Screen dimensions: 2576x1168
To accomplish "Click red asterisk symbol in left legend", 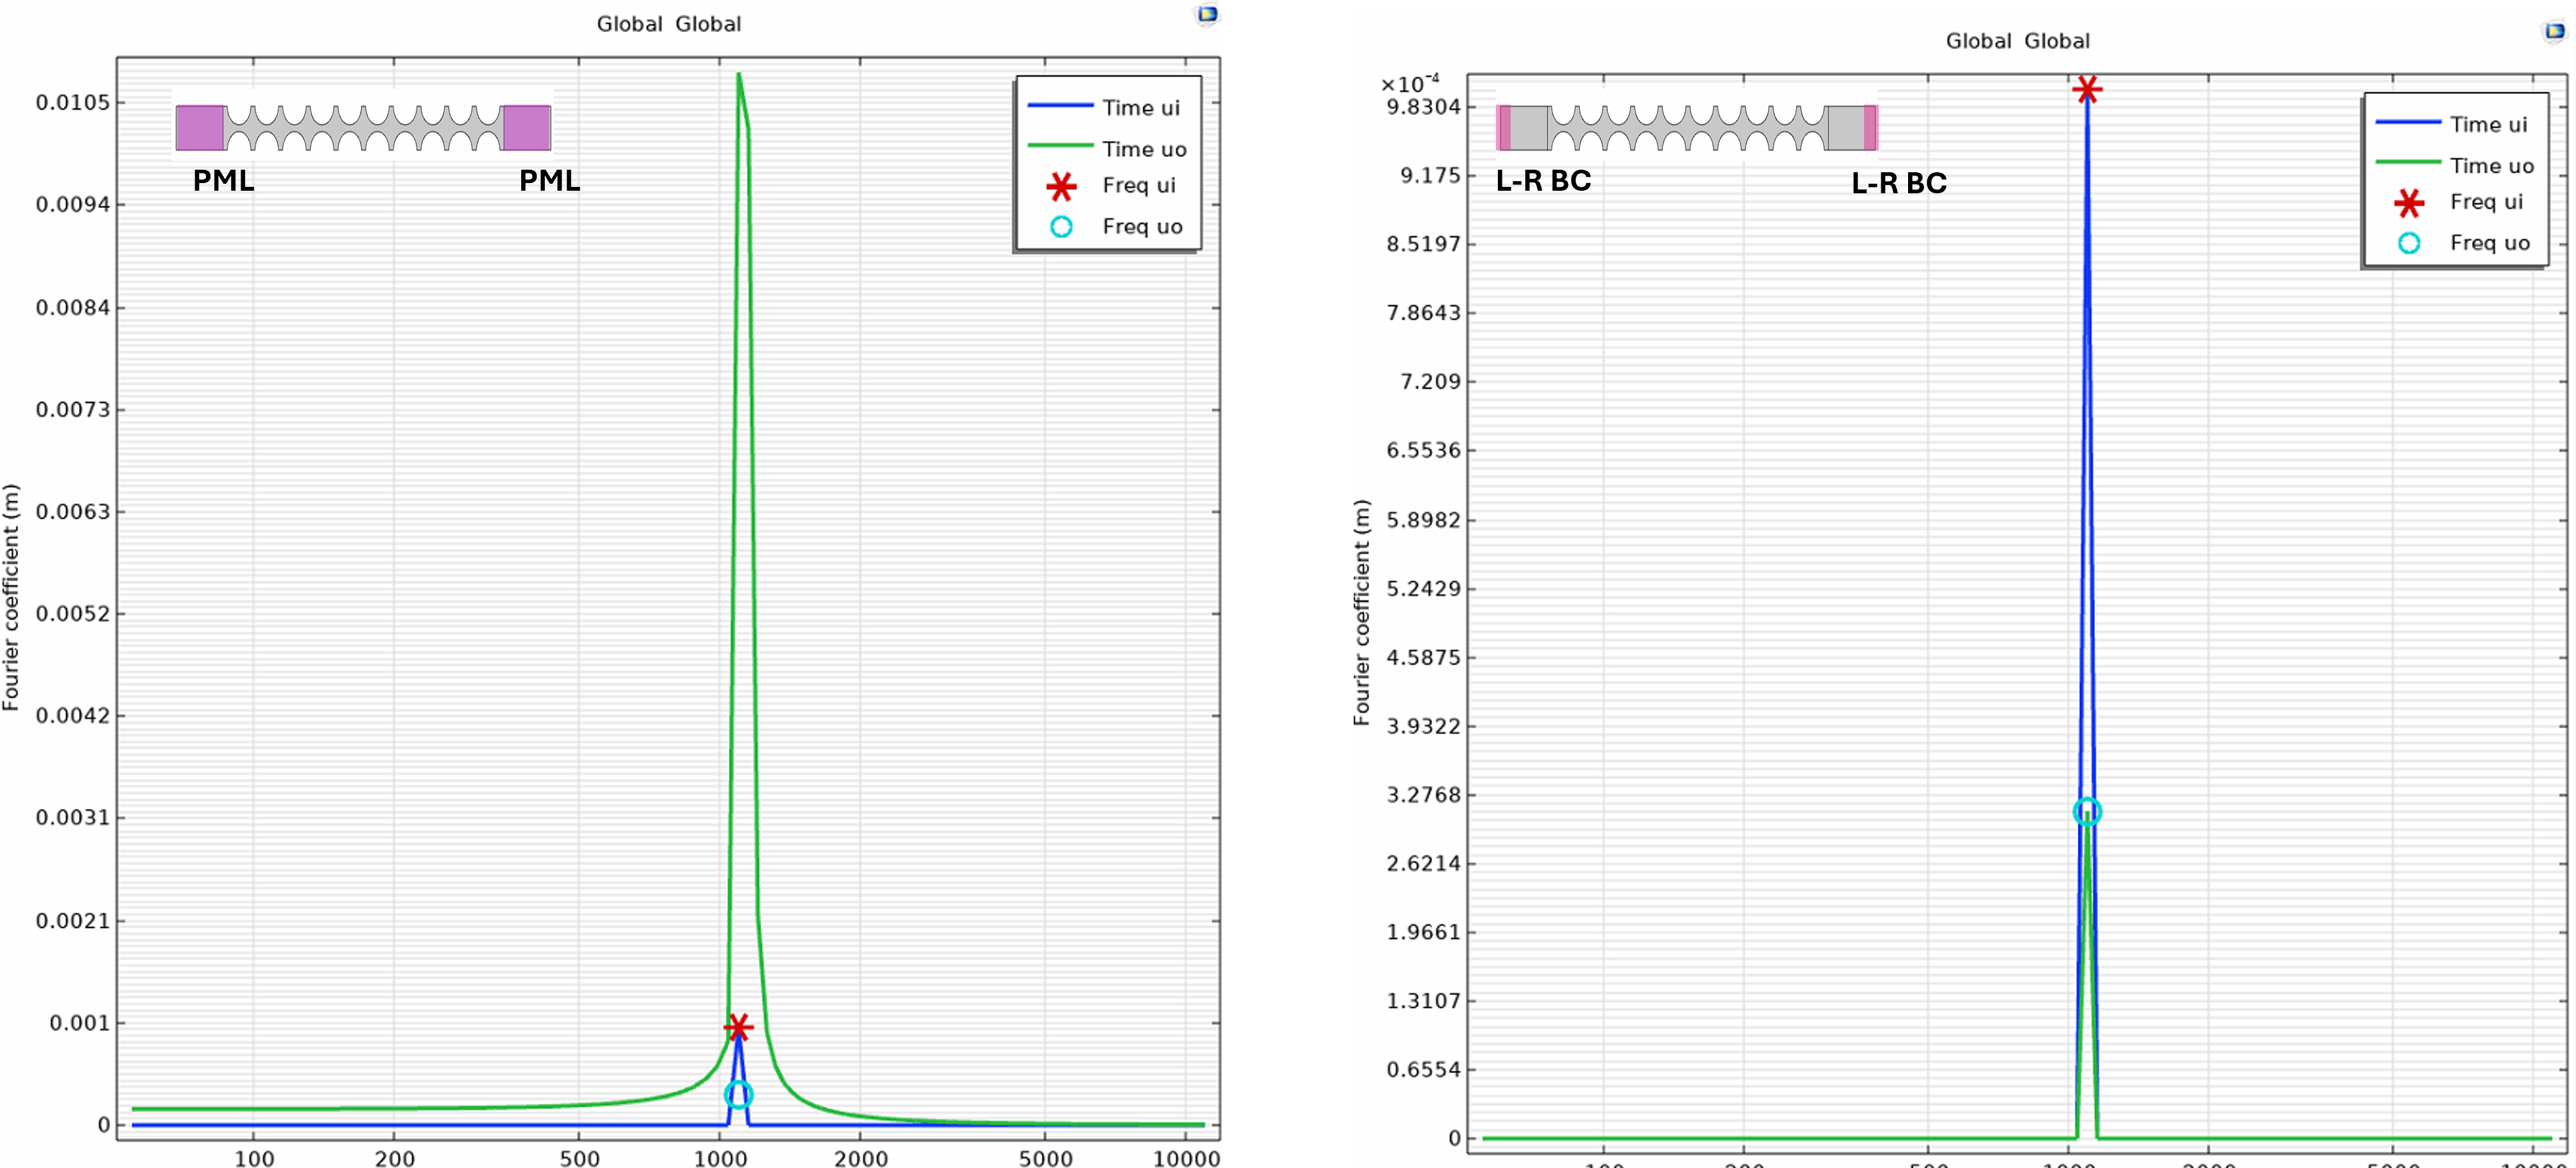I will coord(1061,186).
